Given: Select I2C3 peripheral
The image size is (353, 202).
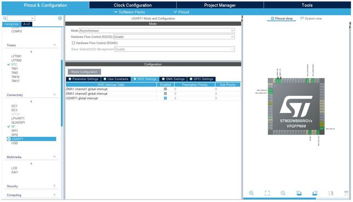Looking at the screenshot, I should tap(14, 110).
